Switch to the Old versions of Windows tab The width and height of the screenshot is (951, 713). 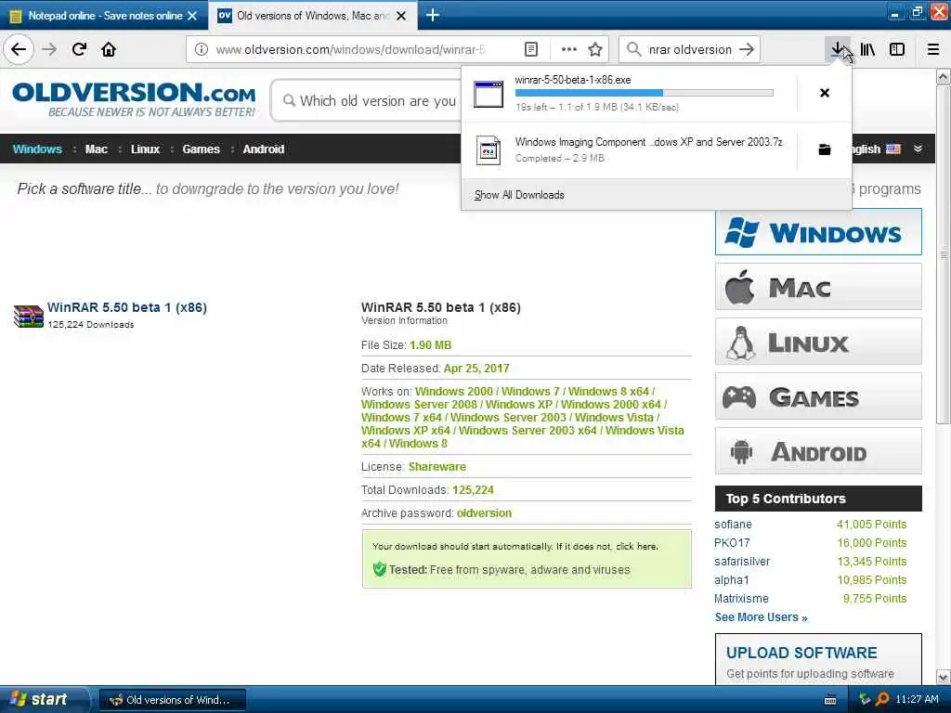pos(312,16)
